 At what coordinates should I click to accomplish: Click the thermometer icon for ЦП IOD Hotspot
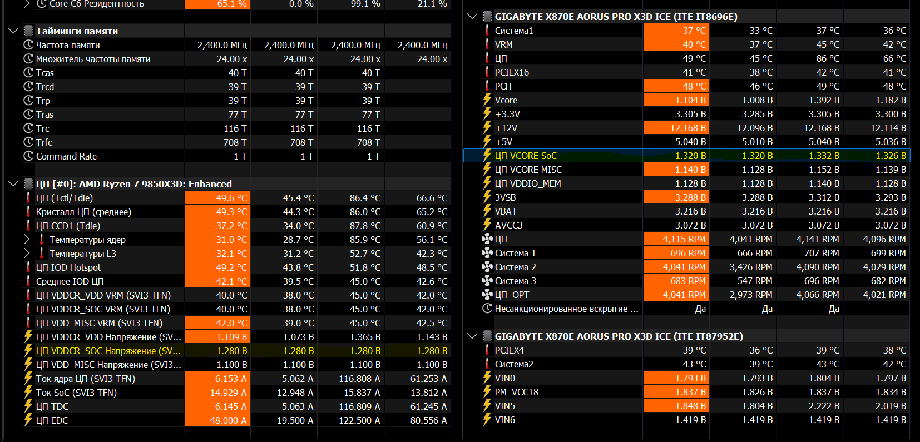pyautogui.click(x=28, y=267)
